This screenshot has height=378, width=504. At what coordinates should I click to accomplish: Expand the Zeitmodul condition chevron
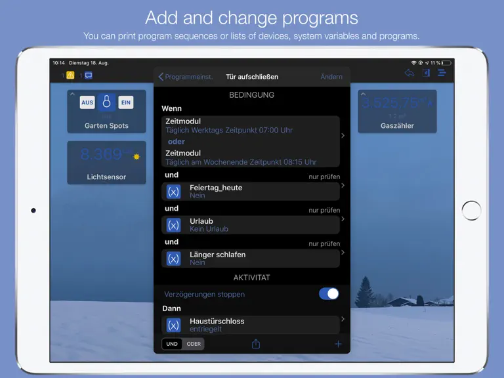pos(343,136)
